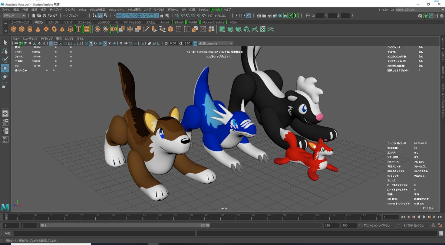Toggle viewport wireframe shading button

pos(86,43)
